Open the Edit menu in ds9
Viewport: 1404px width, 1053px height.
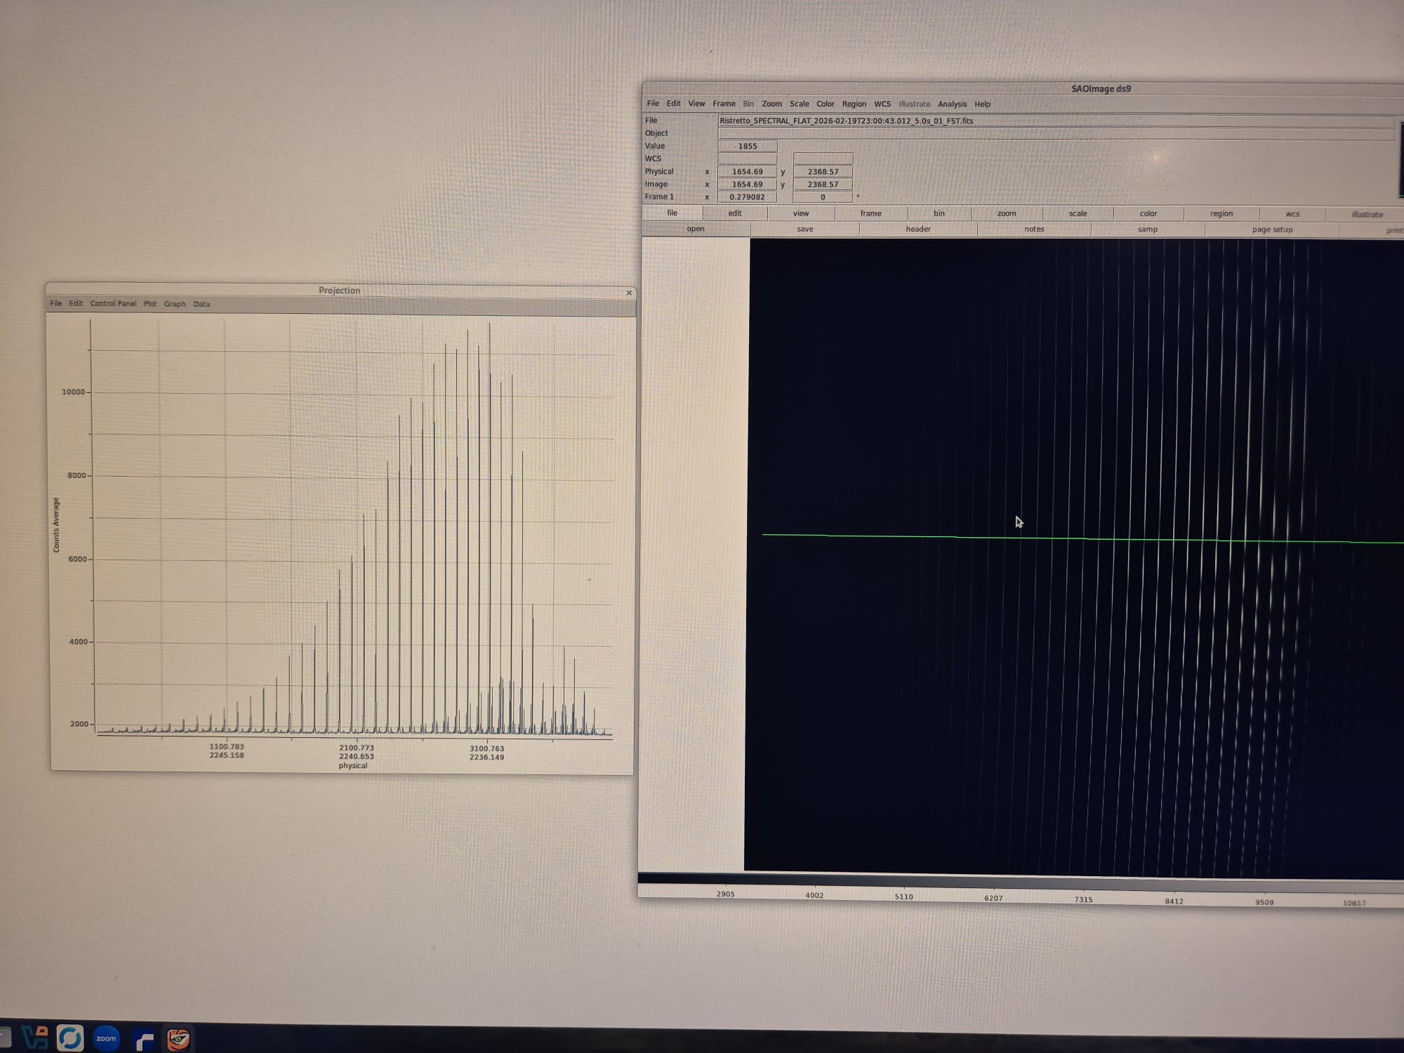click(673, 103)
